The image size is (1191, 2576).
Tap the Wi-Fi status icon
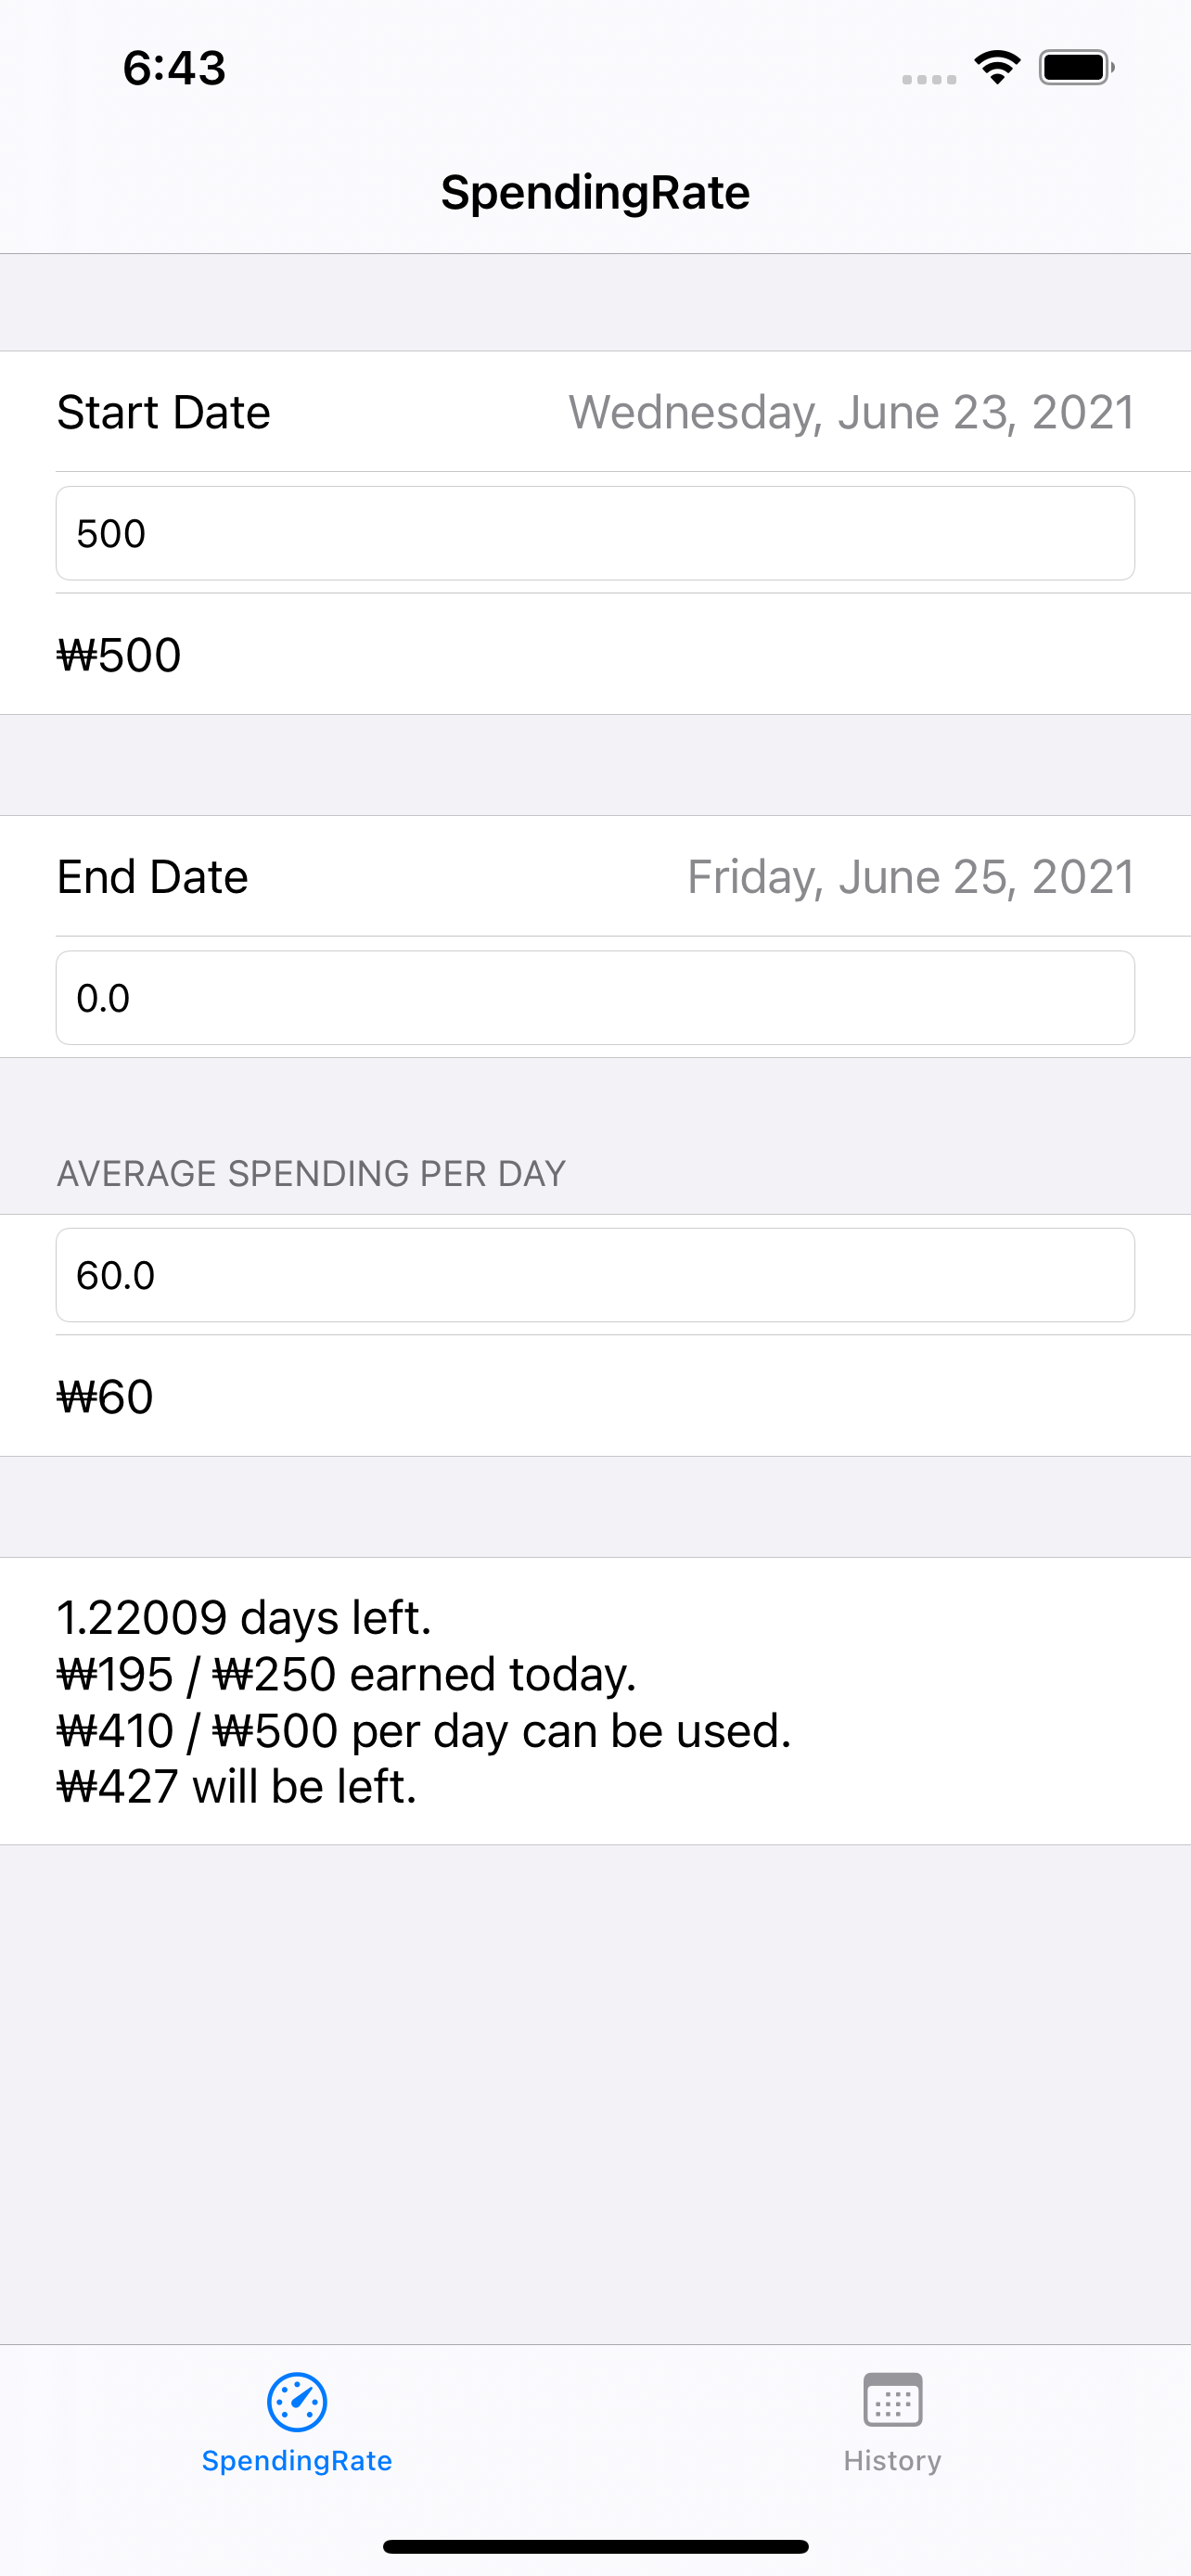pyautogui.click(x=997, y=67)
